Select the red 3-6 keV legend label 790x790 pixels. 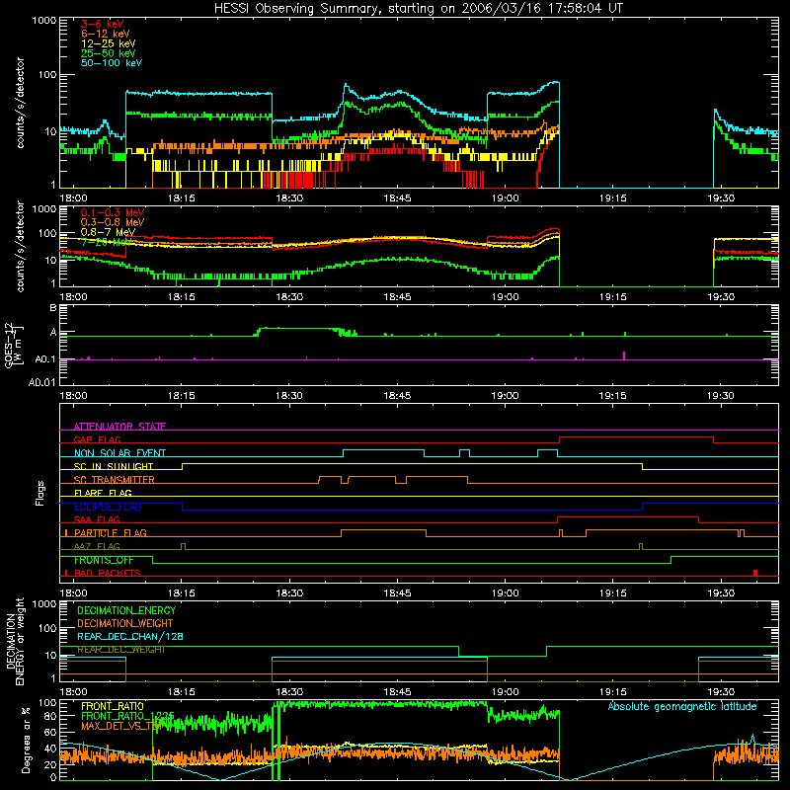click(102, 24)
